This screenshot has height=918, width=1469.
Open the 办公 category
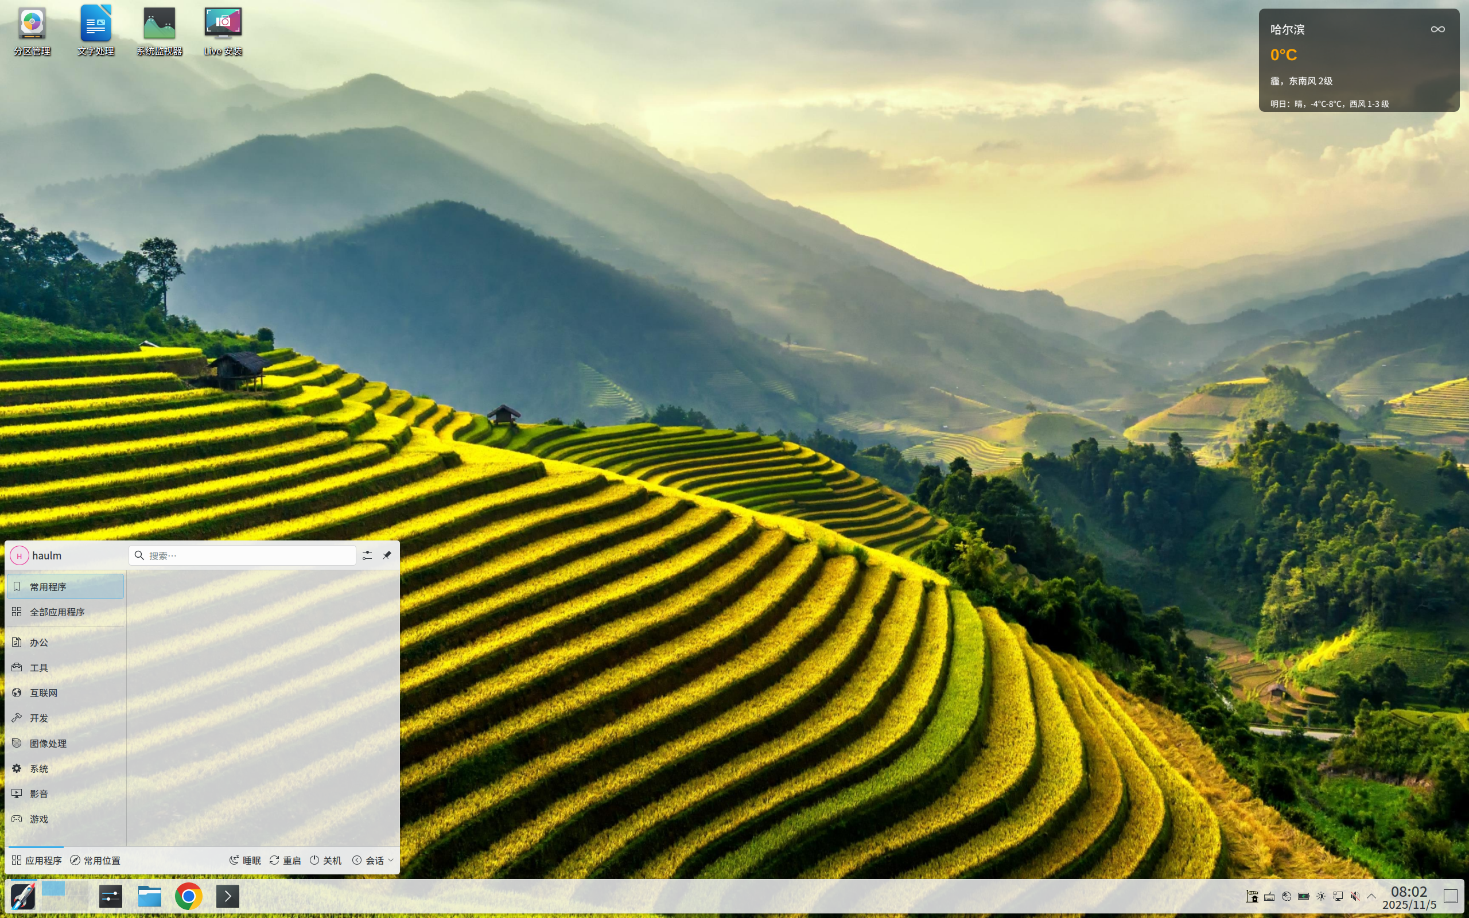[x=65, y=643]
